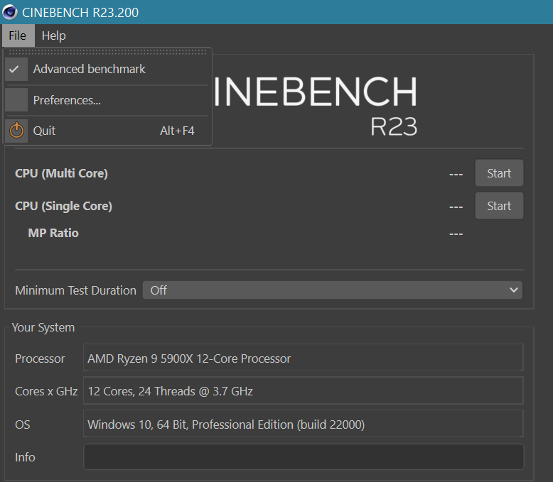The width and height of the screenshot is (553, 482).
Task: Toggle the Advanced benchmark checkmark
Action: click(16, 69)
